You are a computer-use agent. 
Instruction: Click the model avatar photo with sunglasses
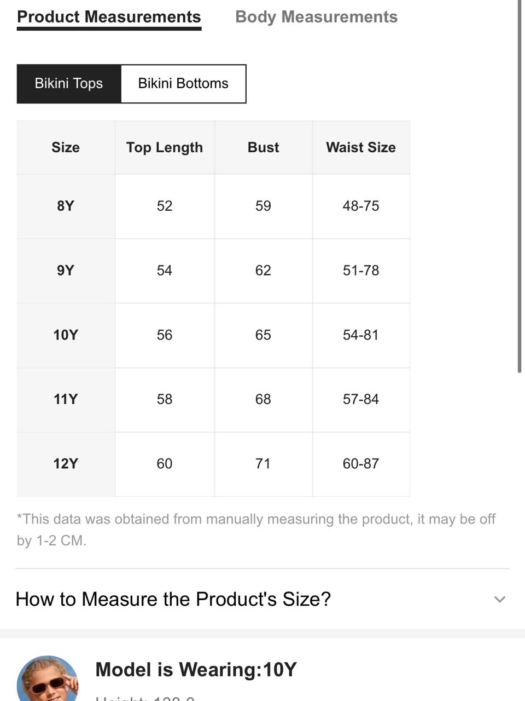48,679
